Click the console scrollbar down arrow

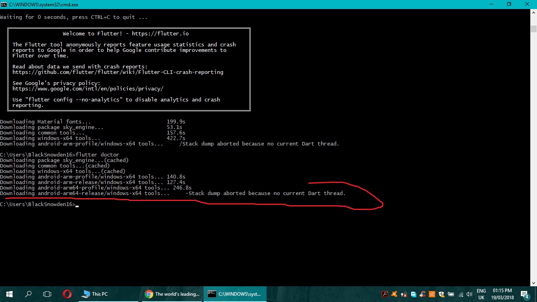tap(533, 283)
